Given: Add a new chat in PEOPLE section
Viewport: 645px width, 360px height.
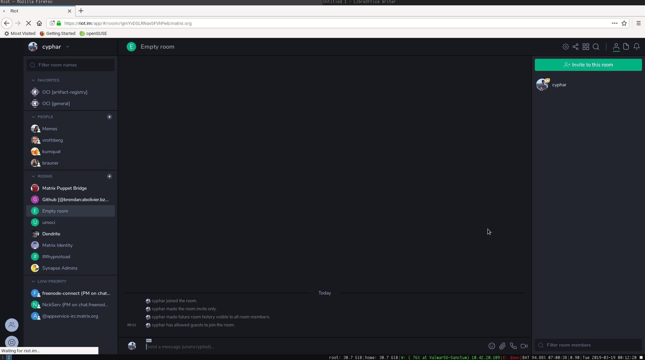Looking at the screenshot, I should pos(109,117).
